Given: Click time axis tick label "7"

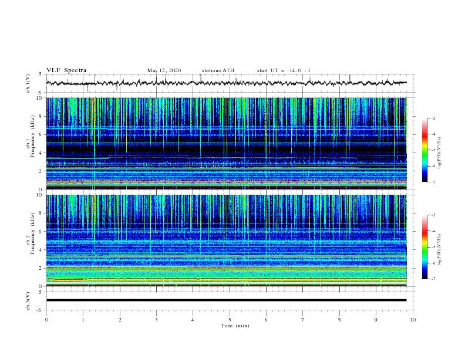Looking at the screenshot, I should [303, 320].
